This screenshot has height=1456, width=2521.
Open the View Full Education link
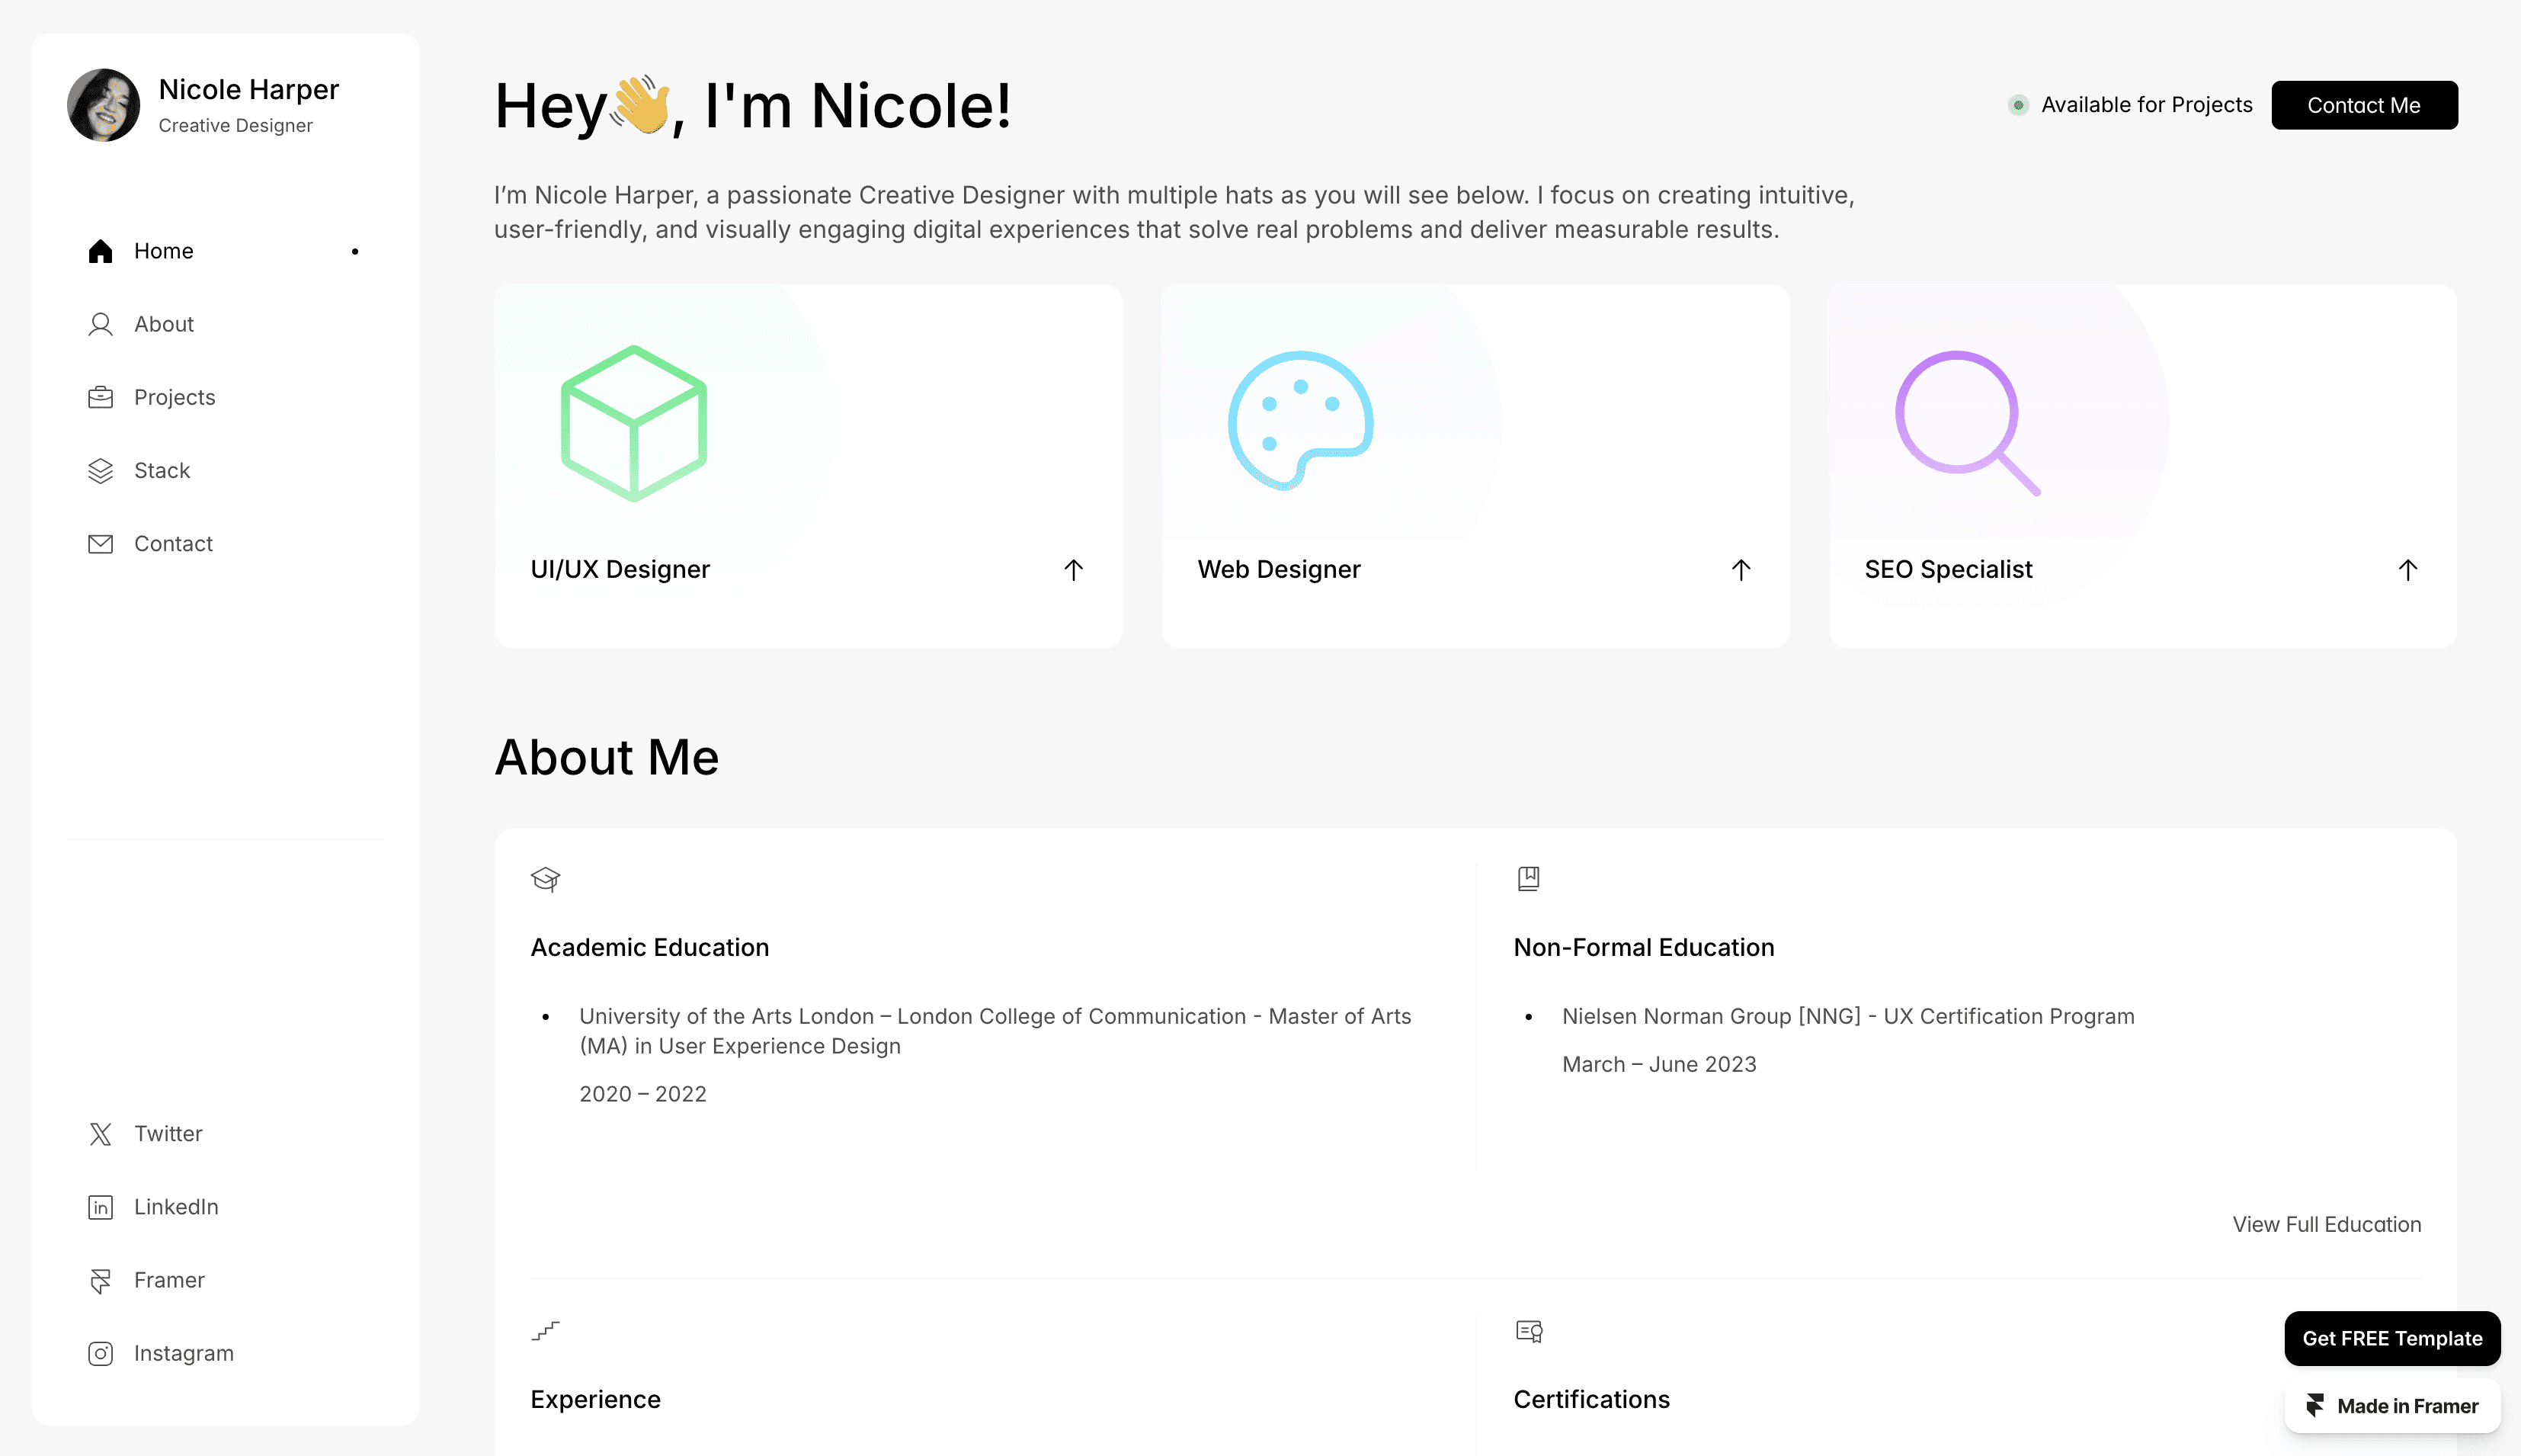coord(2326,1224)
